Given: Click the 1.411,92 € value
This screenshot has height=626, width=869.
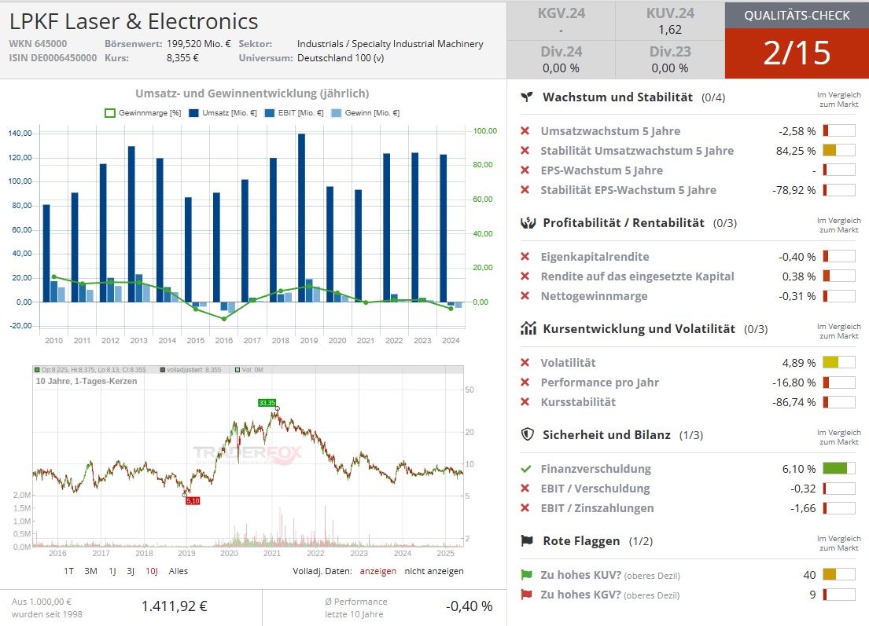Looking at the screenshot, I should (x=174, y=606).
